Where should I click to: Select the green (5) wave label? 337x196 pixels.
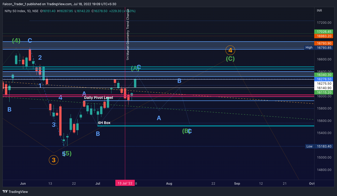pyautogui.click(x=68, y=153)
